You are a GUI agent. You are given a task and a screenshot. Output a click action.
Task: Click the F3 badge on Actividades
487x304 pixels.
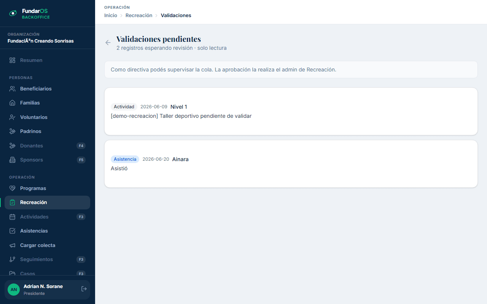[81, 217]
